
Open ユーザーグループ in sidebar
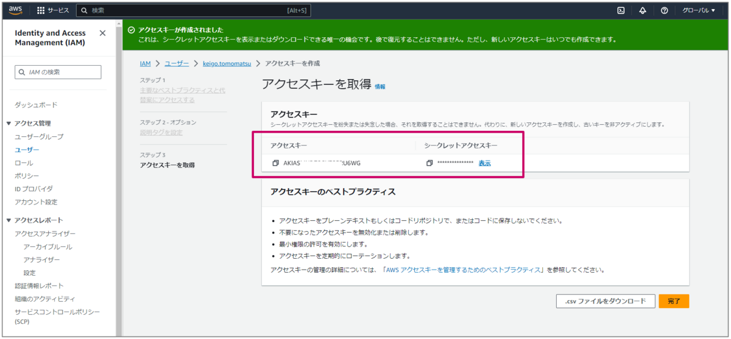tap(39, 136)
